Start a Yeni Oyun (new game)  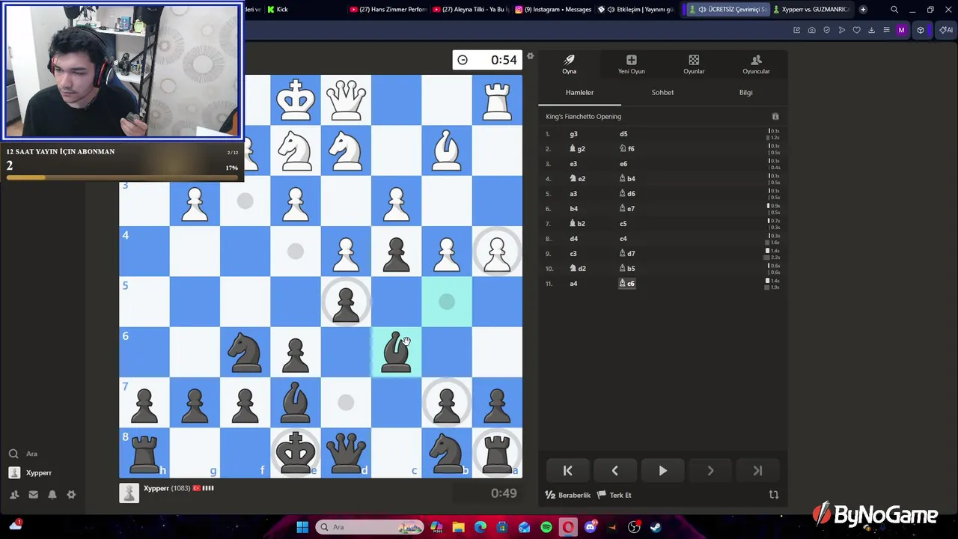pyautogui.click(x=631, y=64)
